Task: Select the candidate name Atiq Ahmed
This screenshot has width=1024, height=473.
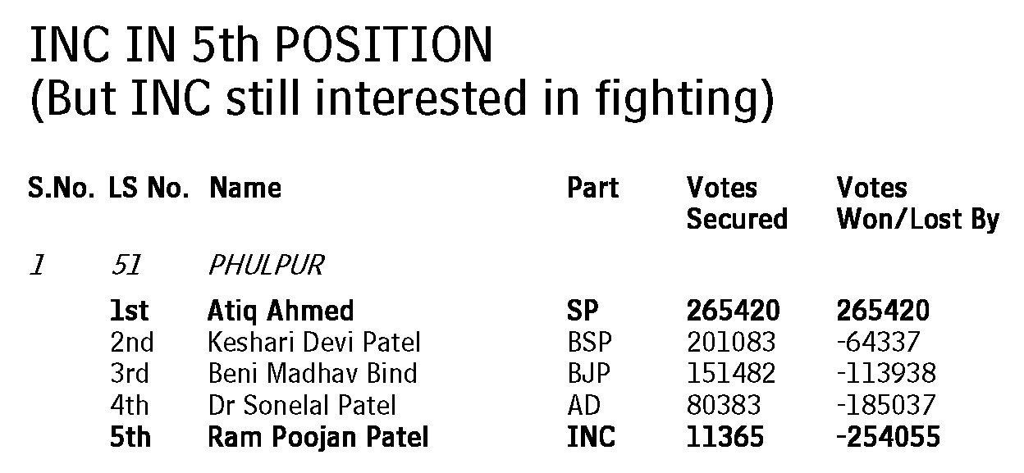Action: click(281, 311)
